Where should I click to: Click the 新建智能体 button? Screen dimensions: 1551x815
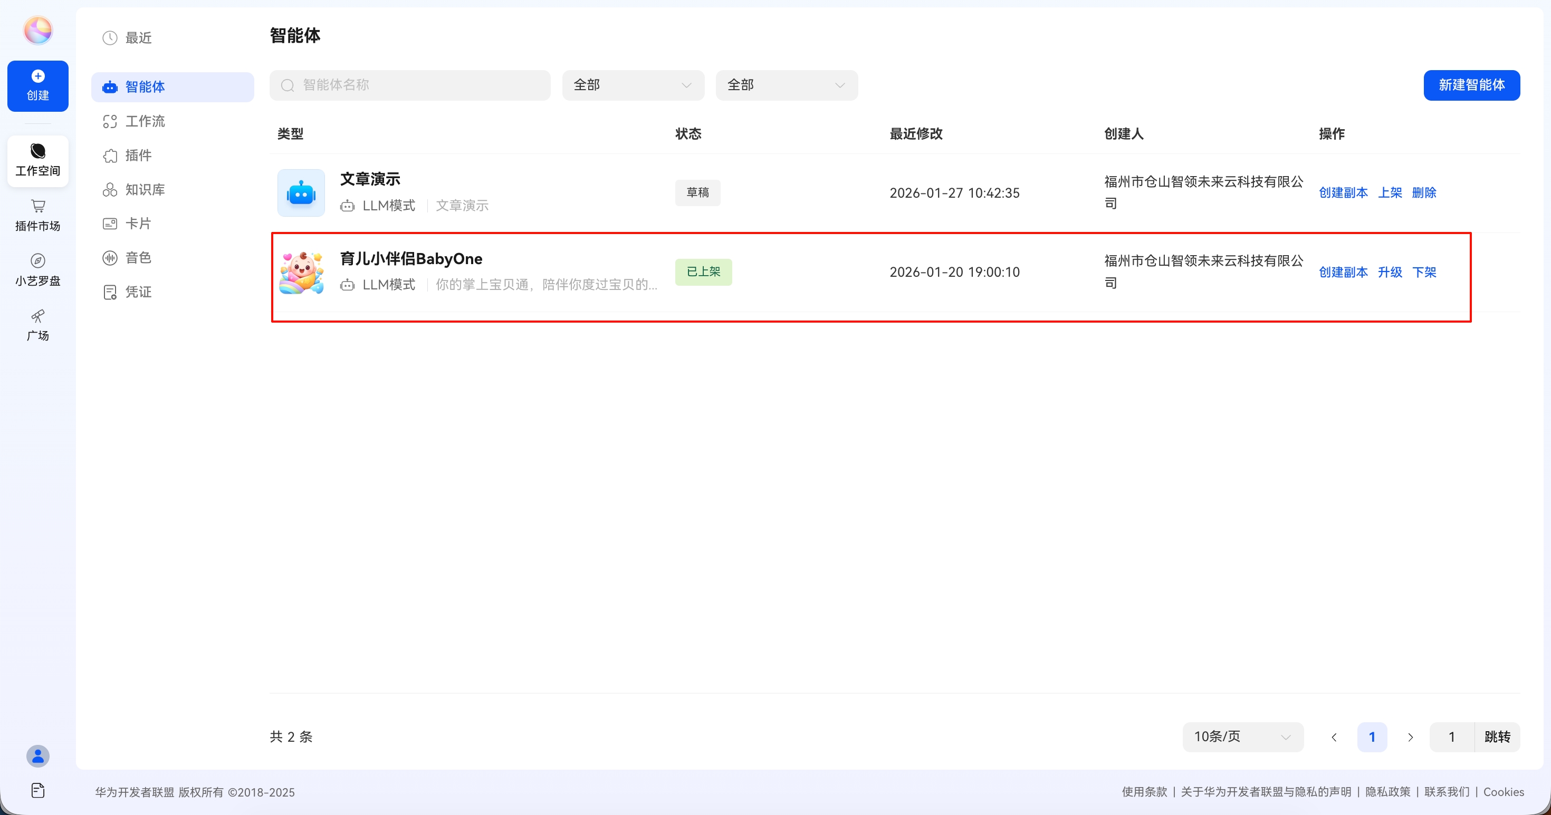coord(1472,85)
